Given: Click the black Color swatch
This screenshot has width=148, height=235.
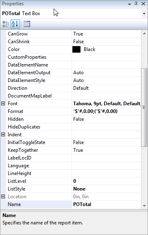Looking at the screenshot, I should (76, 49).
